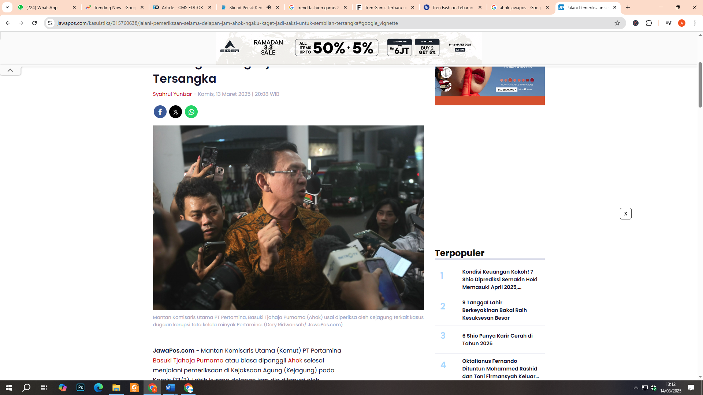Open Task View on taskbar

pyautogui.click(x=44, y=388)
